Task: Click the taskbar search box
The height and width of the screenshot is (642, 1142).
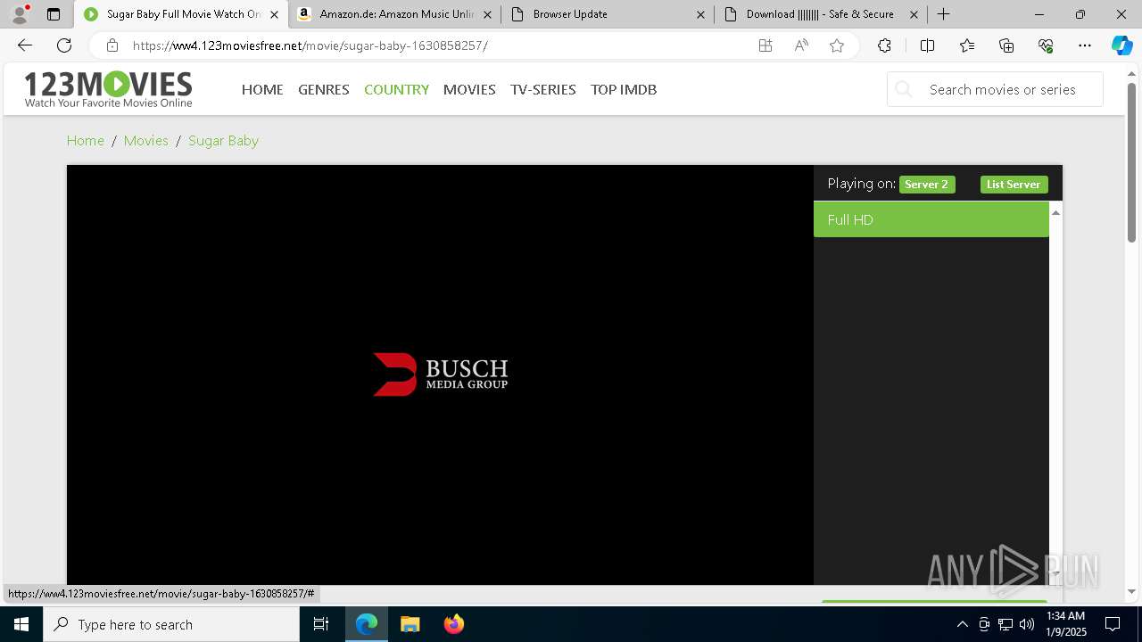Action: click(171, 624)
